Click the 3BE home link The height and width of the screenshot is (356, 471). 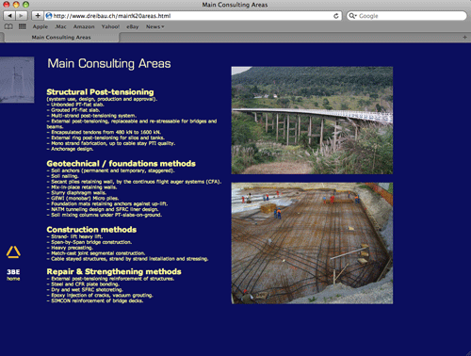point(13,275)
